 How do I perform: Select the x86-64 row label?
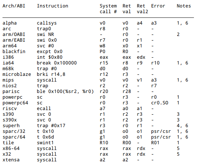11,149
